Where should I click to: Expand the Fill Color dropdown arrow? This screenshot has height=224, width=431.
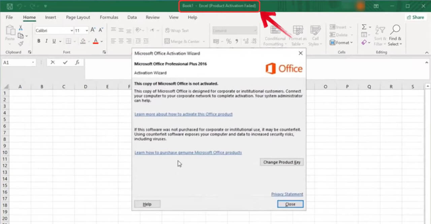coord(88,41)
